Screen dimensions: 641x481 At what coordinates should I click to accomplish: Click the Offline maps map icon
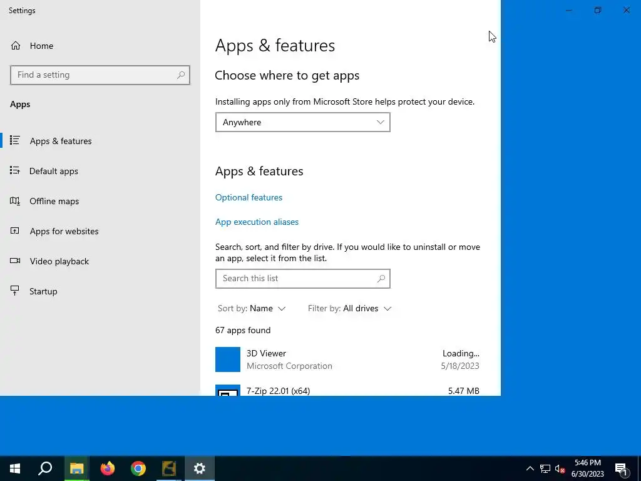pyautogui.click(x=15, y=201)
